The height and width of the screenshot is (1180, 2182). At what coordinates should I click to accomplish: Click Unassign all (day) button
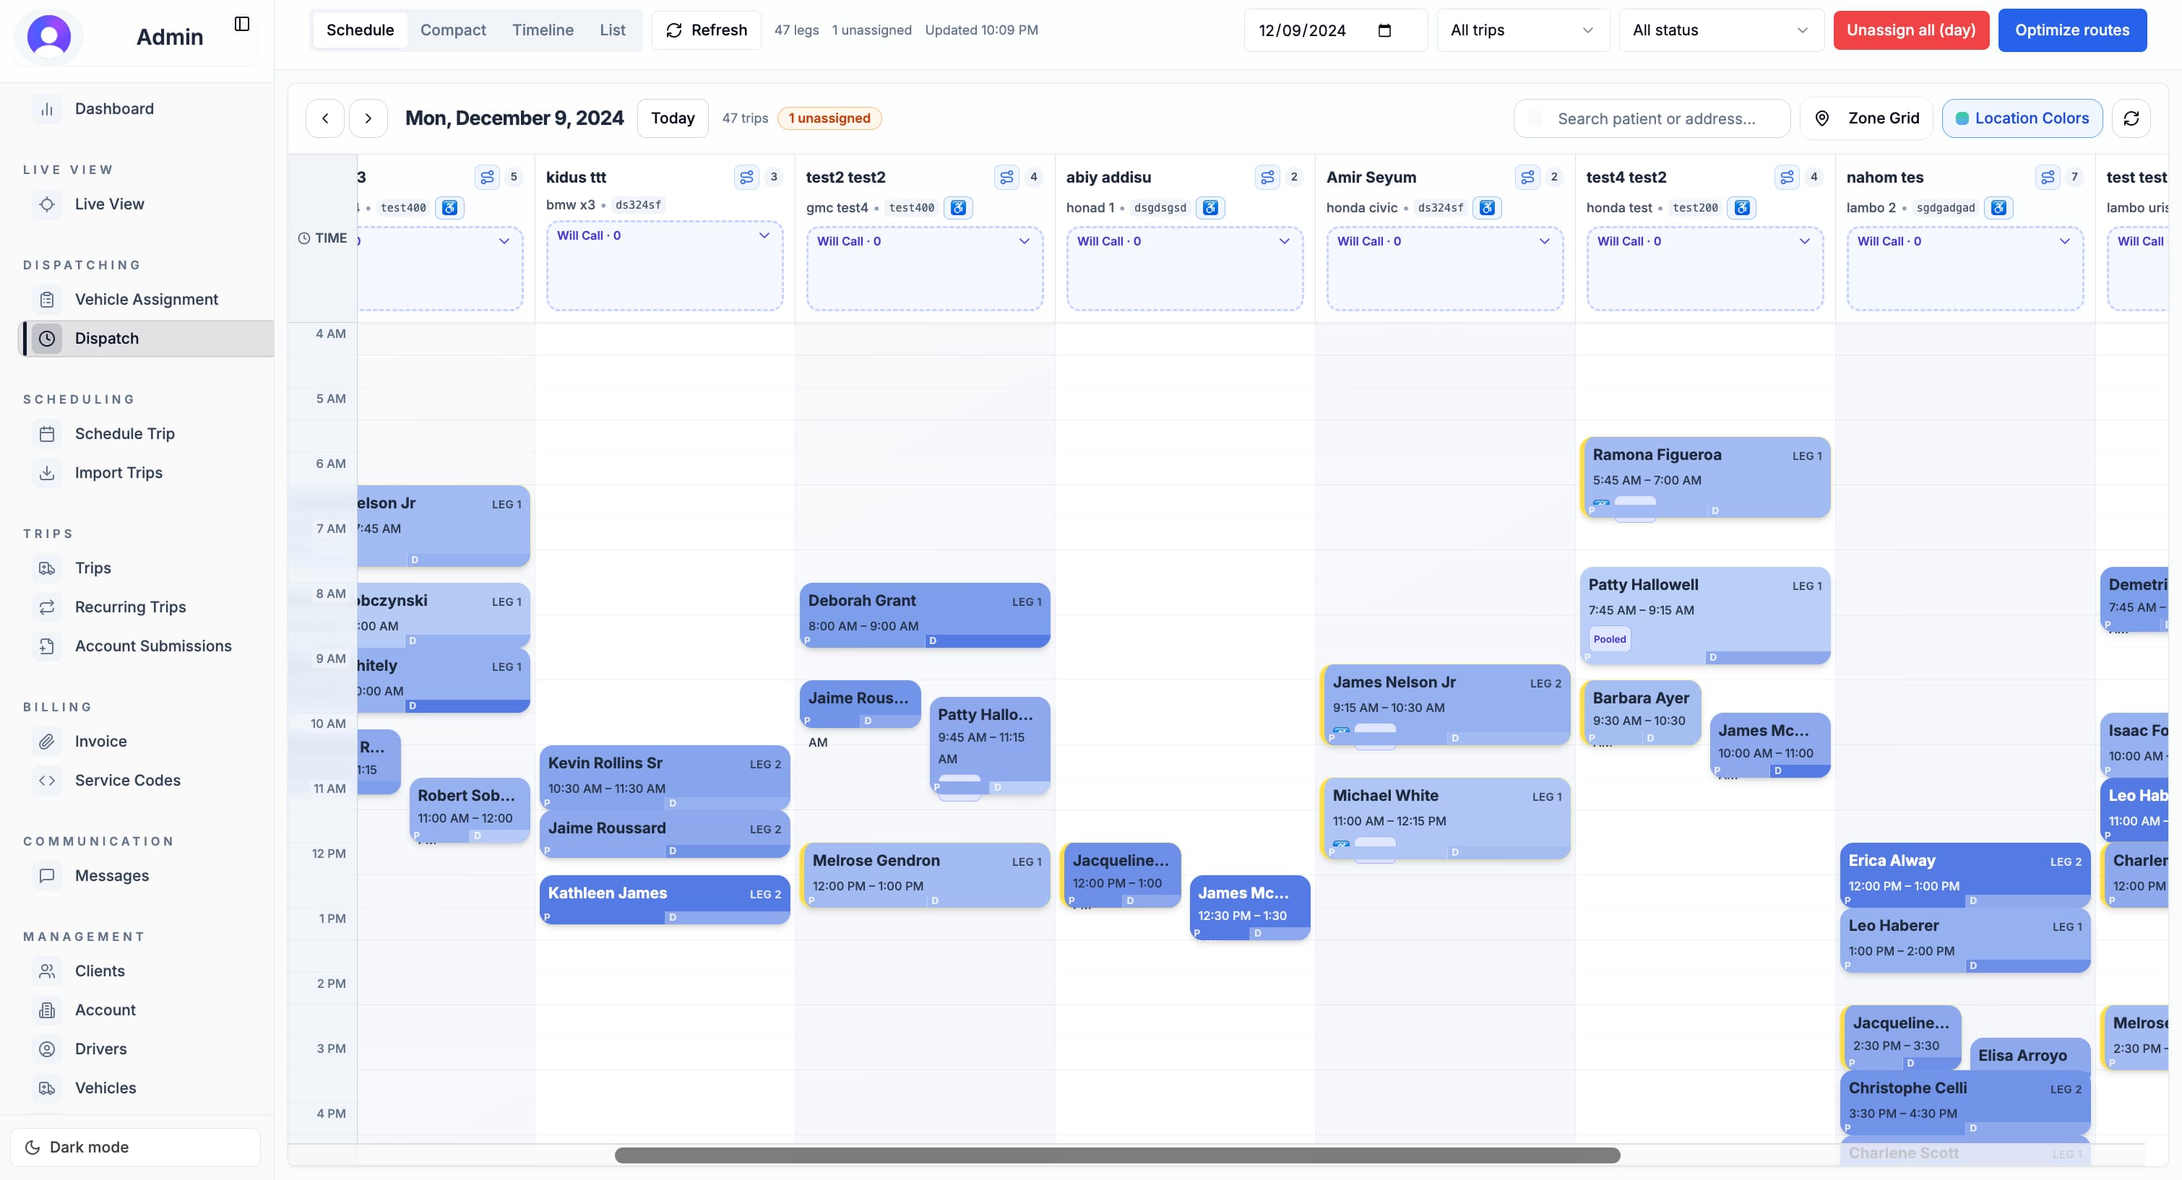[1911, 30]
